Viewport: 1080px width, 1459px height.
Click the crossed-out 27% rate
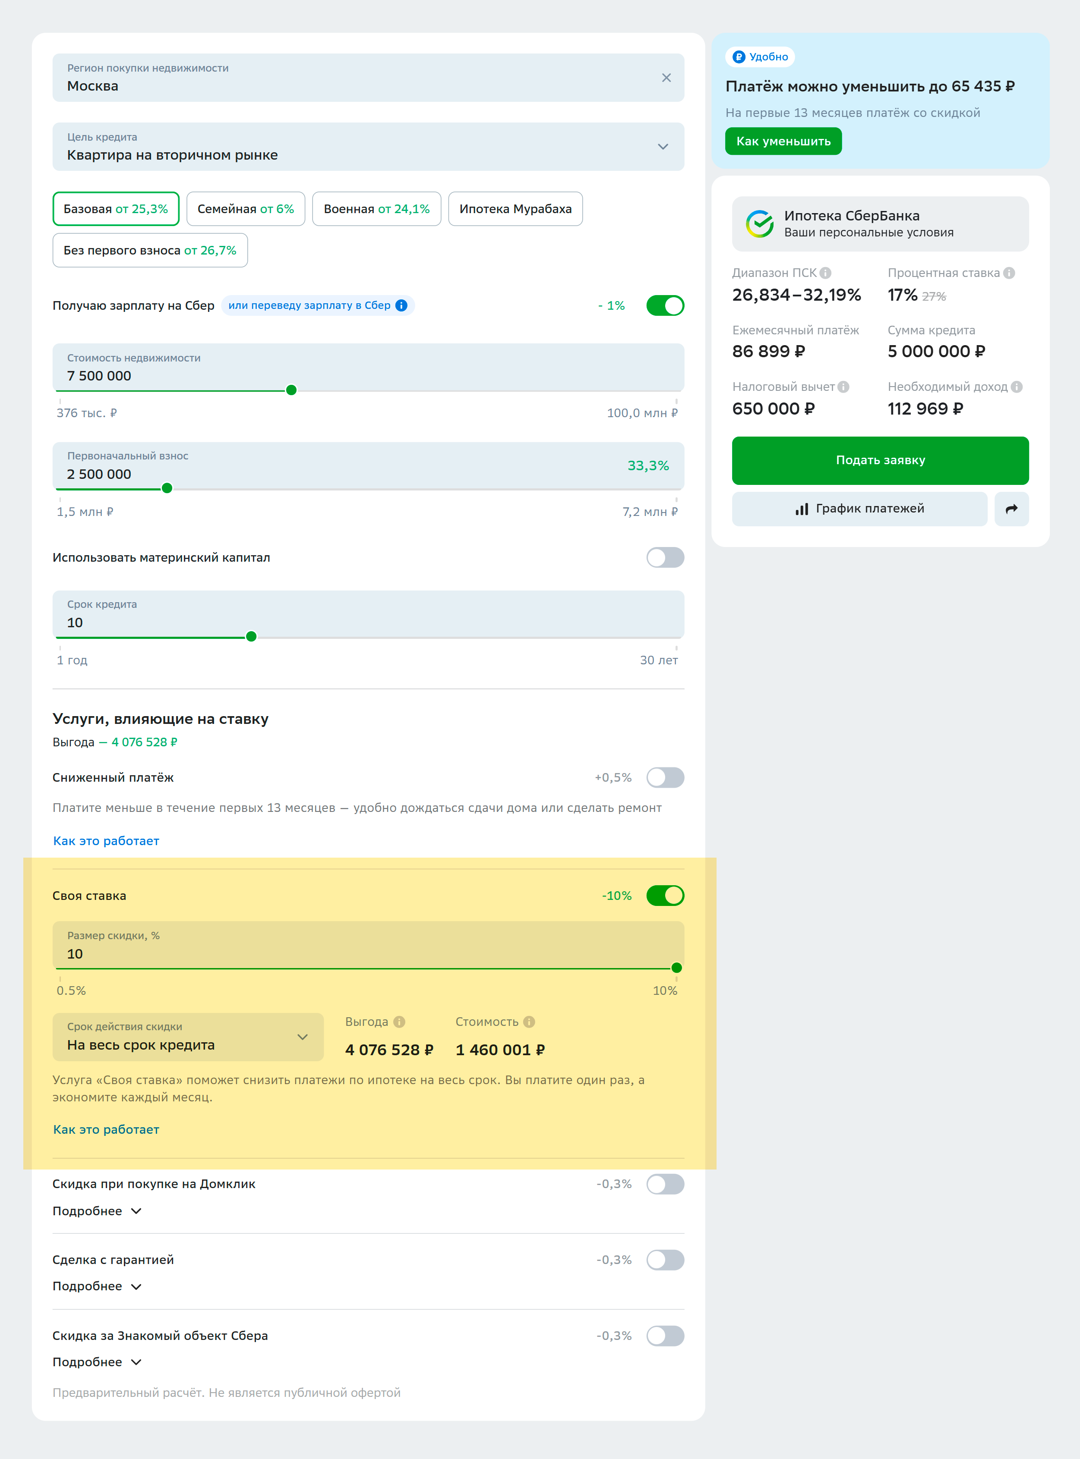(x=934, y=297)
